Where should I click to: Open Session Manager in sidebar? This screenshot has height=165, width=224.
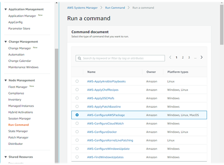[19, 118]
